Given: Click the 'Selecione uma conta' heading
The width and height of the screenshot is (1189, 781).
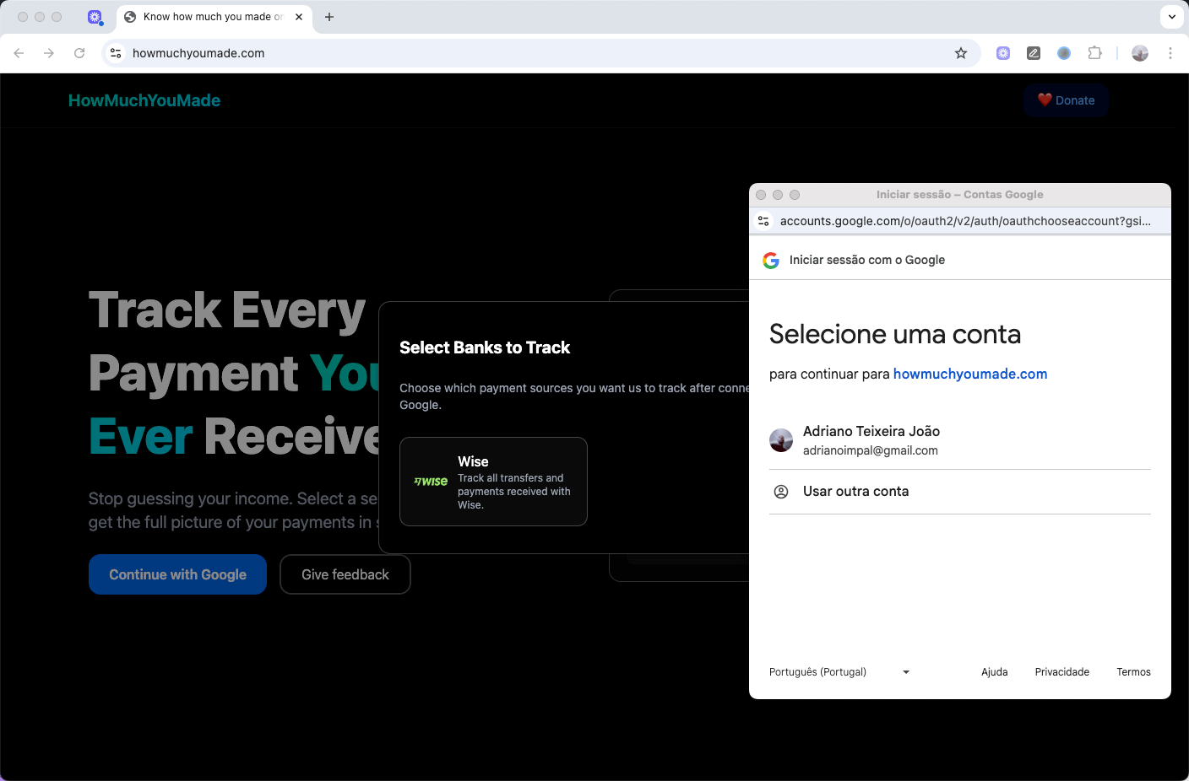Looking at the screenshot, I should [895, 334].
